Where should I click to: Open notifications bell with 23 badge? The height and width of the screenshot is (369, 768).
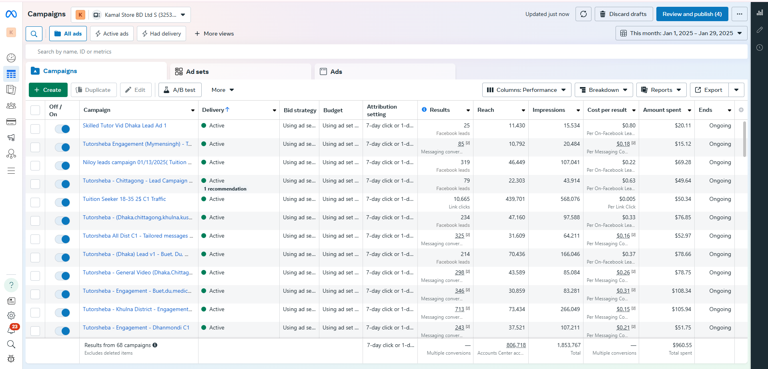coord(11,330)
